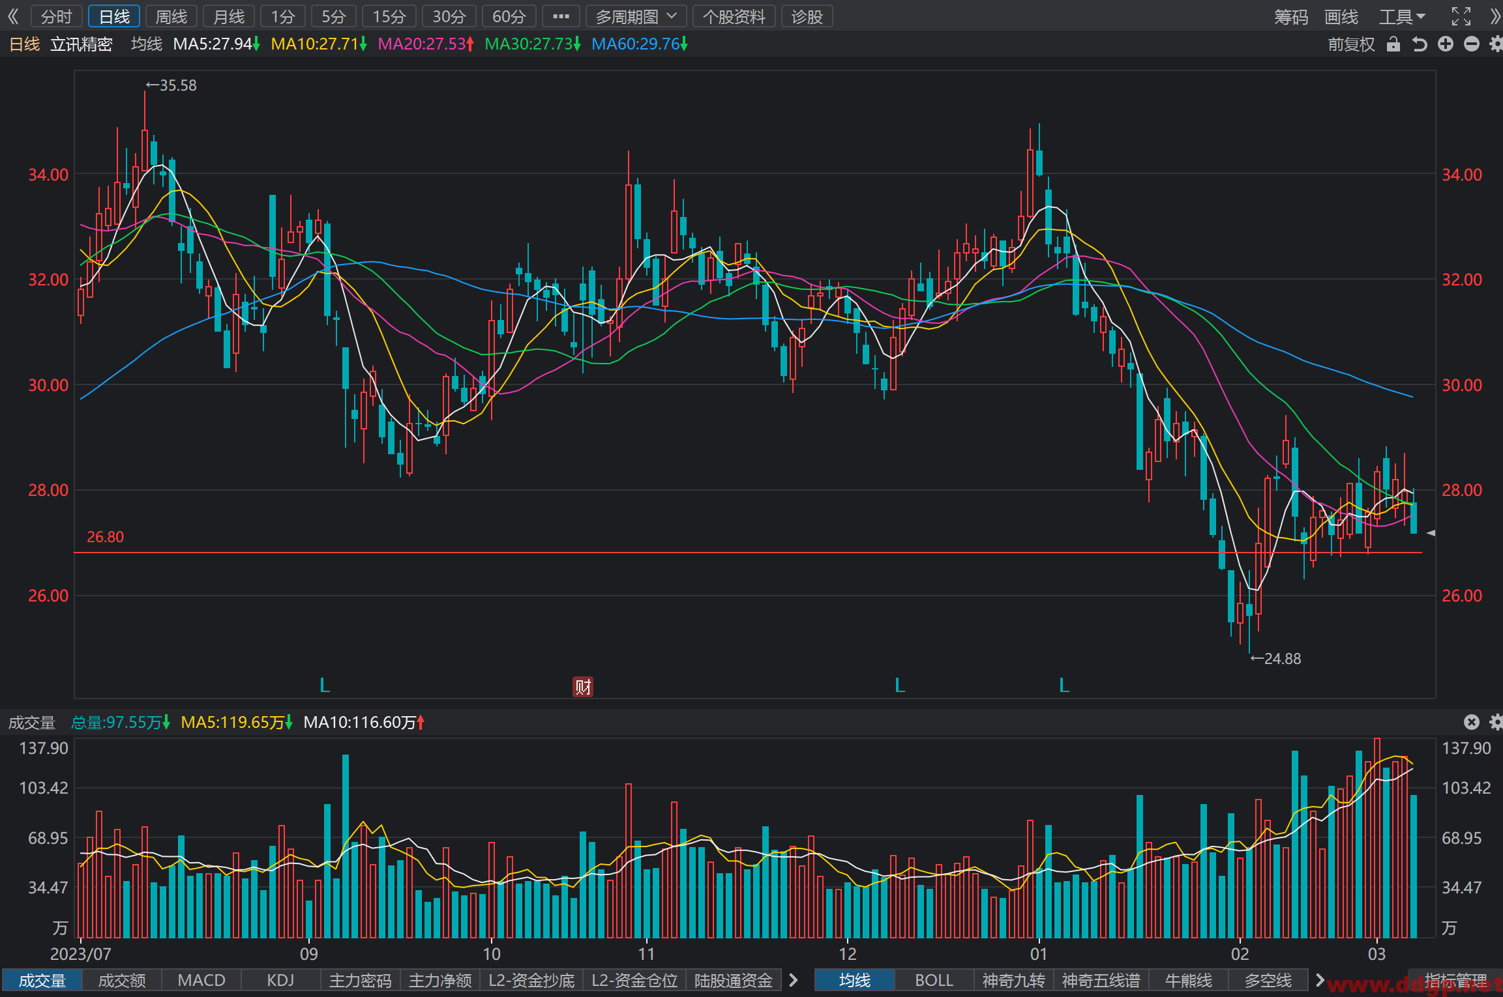This screenshot has height=997, width=1503.
Task: Select the 60分 timeframe
Action: [509, 16]
